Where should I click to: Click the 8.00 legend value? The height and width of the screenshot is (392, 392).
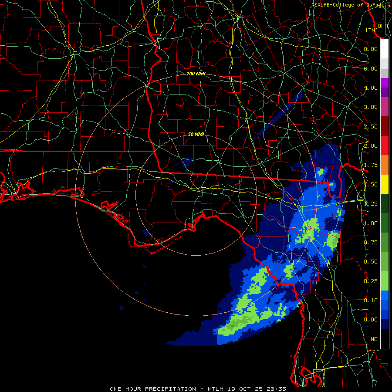(x=371, y=49)
